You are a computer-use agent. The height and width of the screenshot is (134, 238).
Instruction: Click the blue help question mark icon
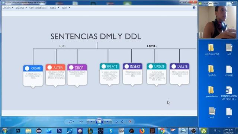click(x=194, y=7)
